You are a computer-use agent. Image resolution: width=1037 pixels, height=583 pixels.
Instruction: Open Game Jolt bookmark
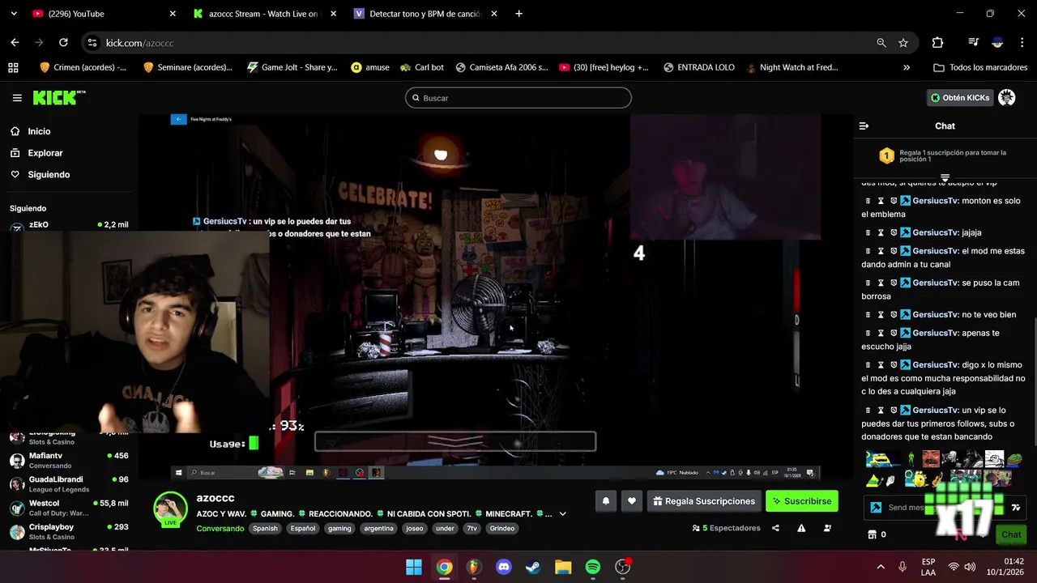tap(292, 68)
